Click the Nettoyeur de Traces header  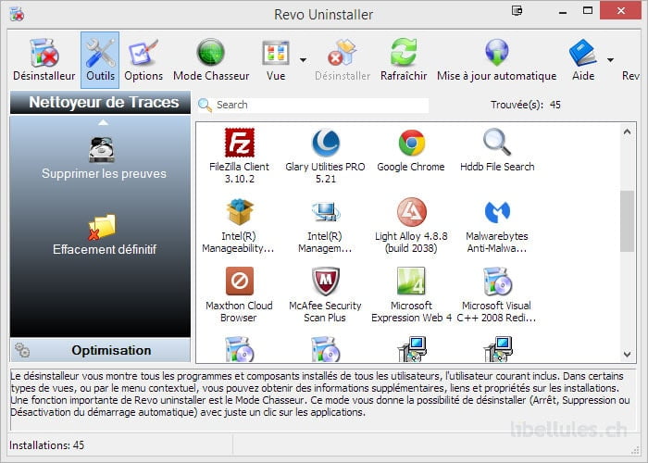pos(100,102)
